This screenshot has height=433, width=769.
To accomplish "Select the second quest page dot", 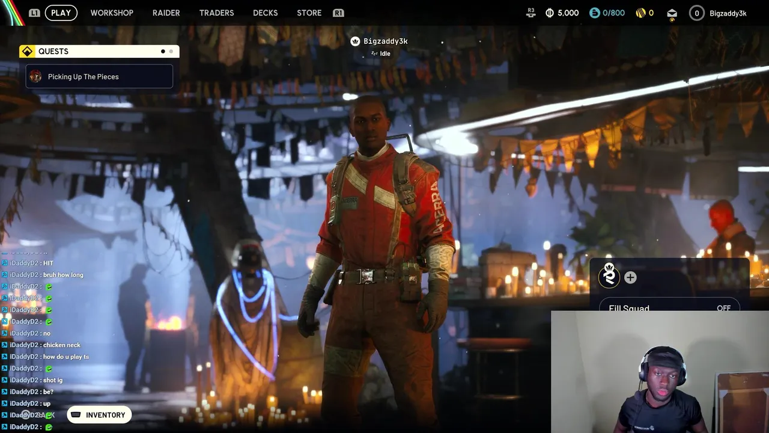I will tap(171, 51).
